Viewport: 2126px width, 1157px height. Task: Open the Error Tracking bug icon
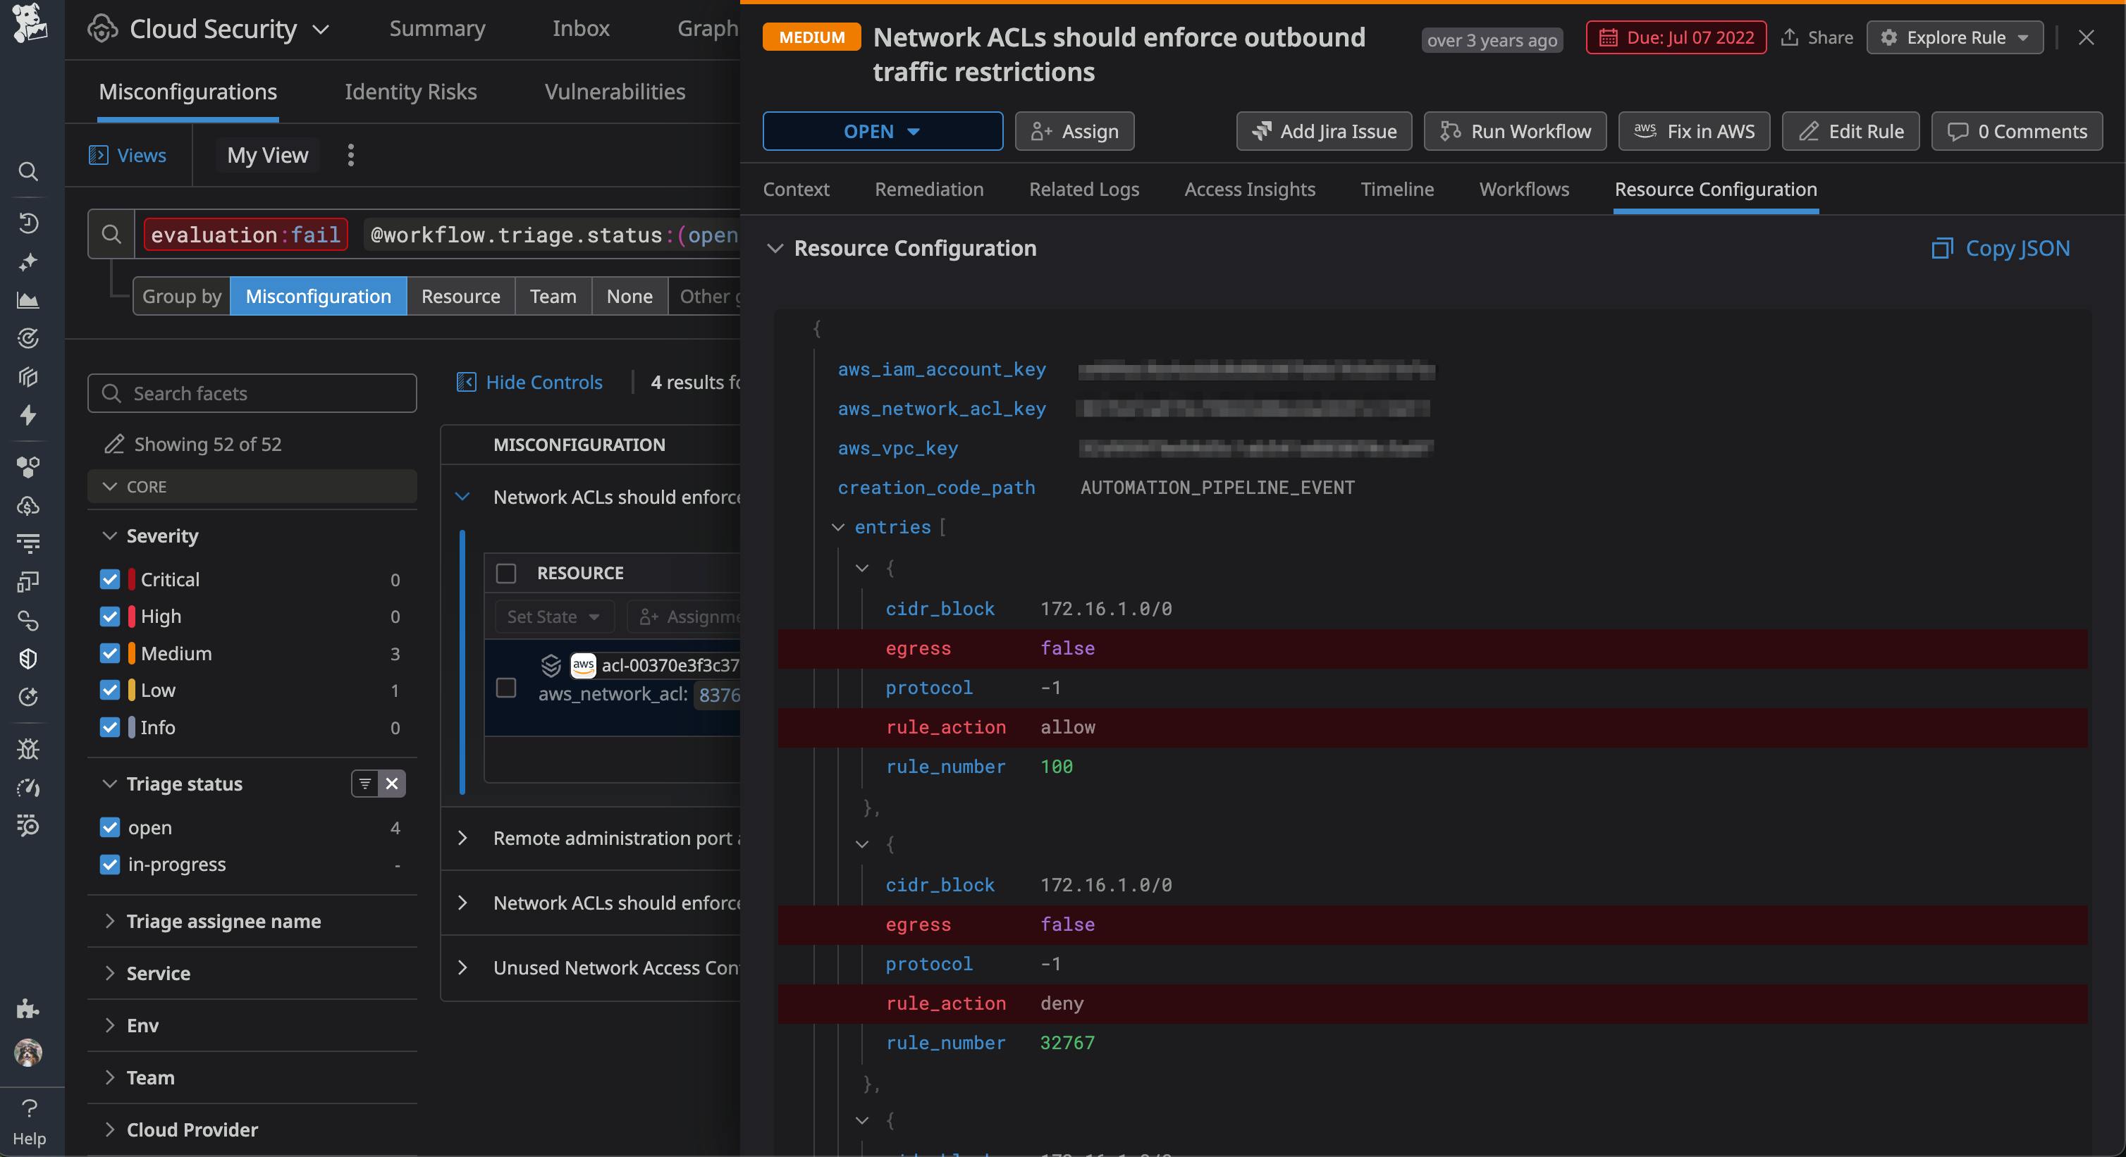(28, 749)
